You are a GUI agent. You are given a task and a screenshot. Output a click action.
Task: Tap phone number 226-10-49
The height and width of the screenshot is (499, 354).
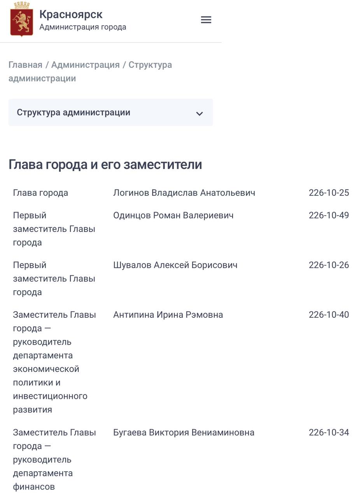[x=329, y=216]
